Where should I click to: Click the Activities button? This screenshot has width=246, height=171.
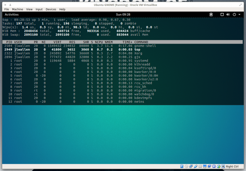(x=12, y=14)
